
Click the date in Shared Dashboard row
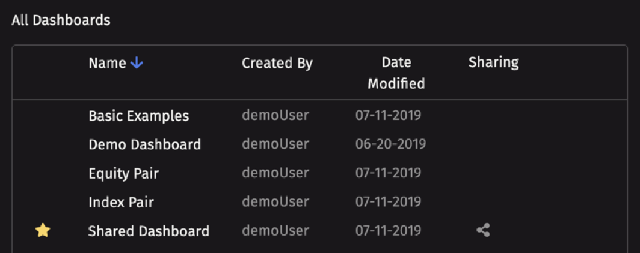point(388,231)
